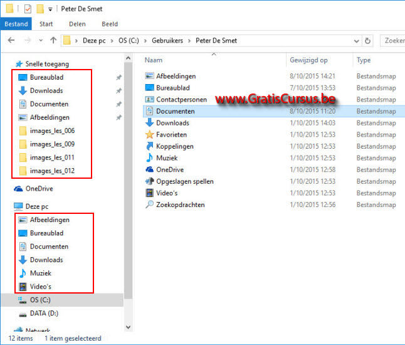Click the pin icon next to Bureaublad
Image resolution: width=405 pixels, height=345 pixels.
[118, 77]
